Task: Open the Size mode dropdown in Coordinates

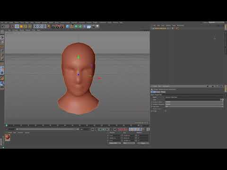Action: tap(129, 143)
